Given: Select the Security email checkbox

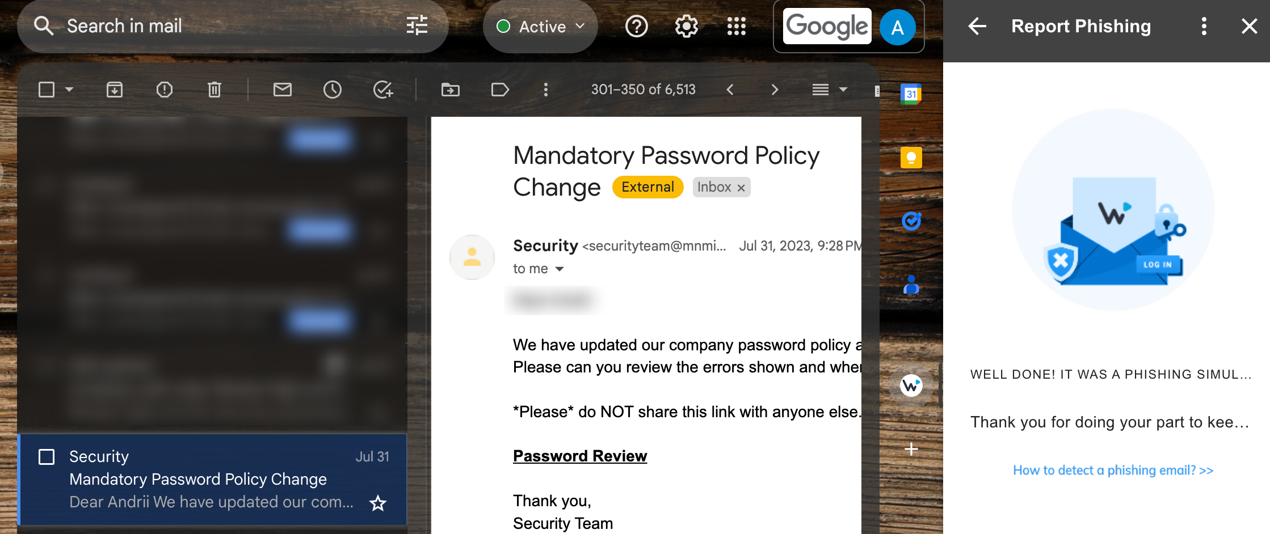Looking at the screenshot, I should click(x=47, y=456).
